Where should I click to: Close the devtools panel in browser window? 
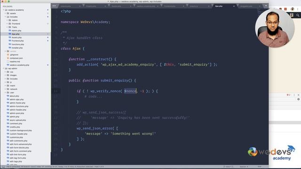[x=299, y=95]
